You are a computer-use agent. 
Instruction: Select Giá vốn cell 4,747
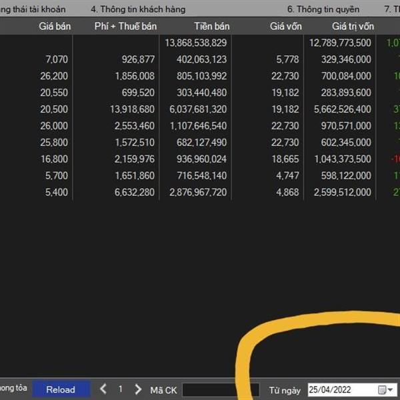point(287,176)
